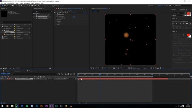Open the Animation menu
Viewport: 192px width, 108px height.
tap(27, 3)
